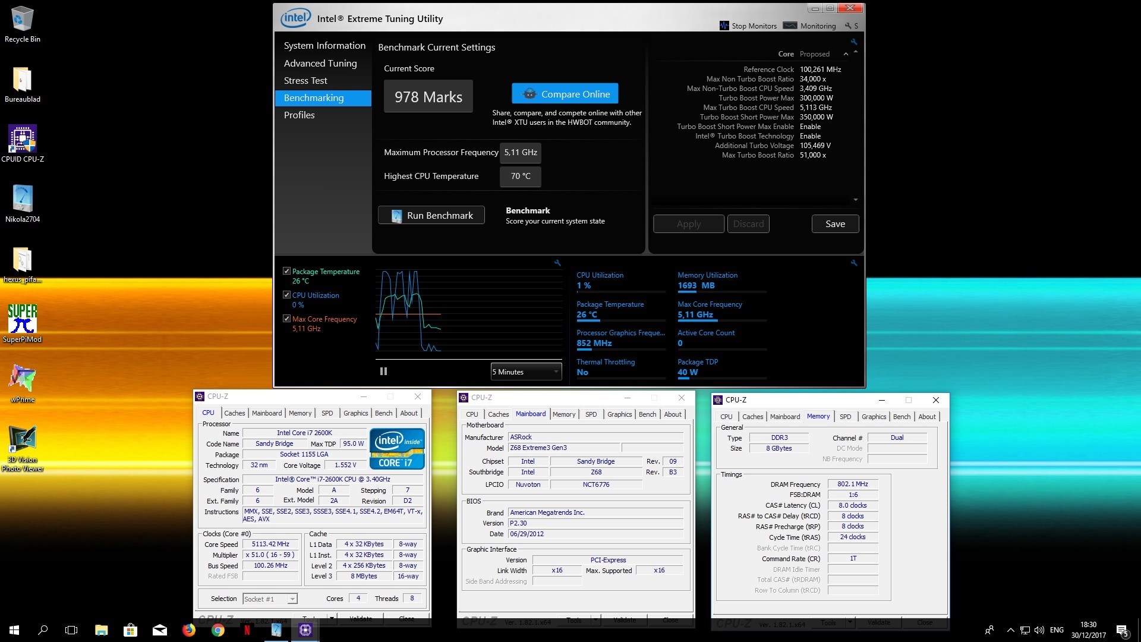
Task: Click the Intel logo in XTU header
Action: pyautogui.click(x=295, y=18)
